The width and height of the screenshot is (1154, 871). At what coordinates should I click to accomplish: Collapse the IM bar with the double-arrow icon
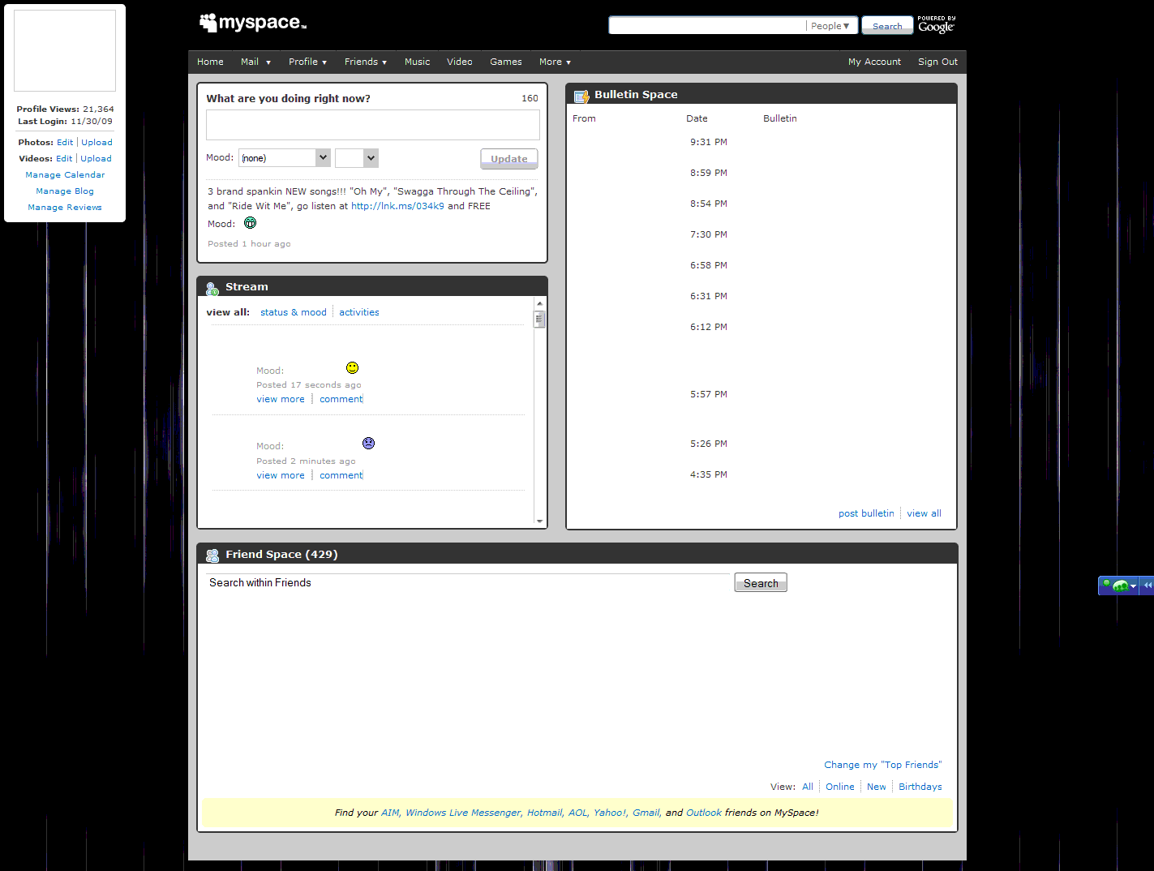(x=1148, y=585)
